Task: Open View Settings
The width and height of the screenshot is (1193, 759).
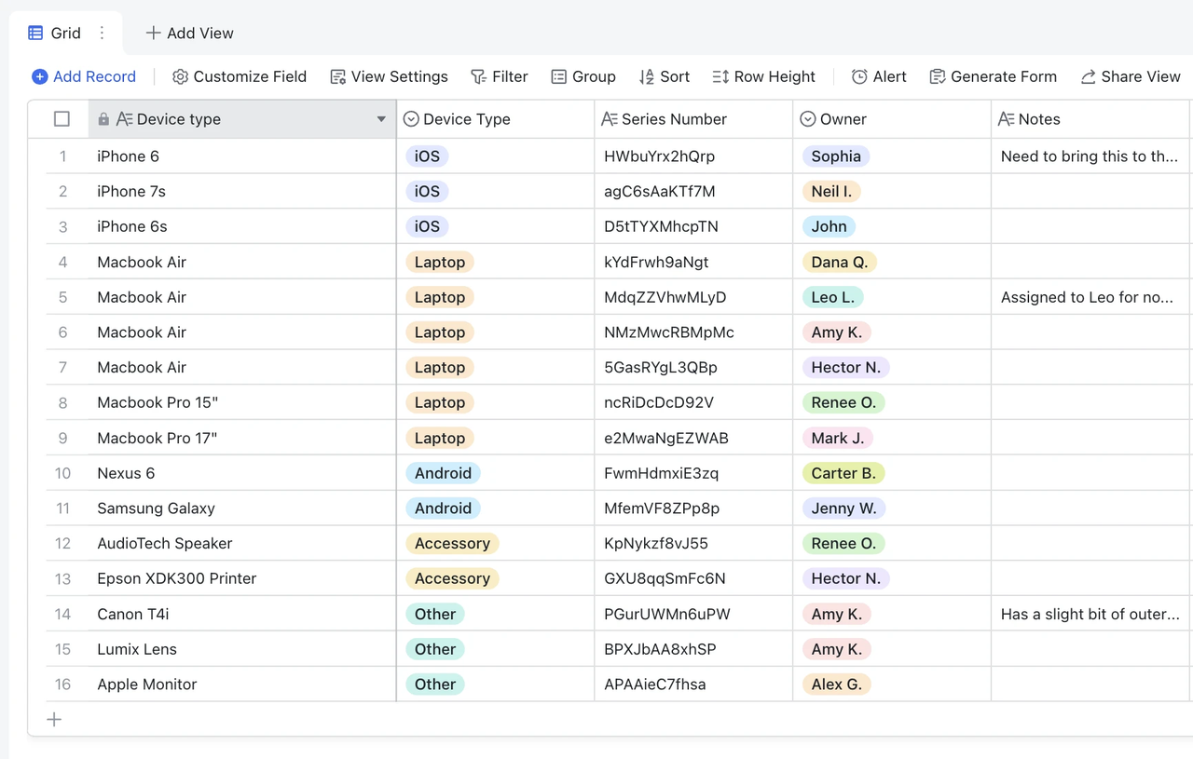Action: pos(389,77)
